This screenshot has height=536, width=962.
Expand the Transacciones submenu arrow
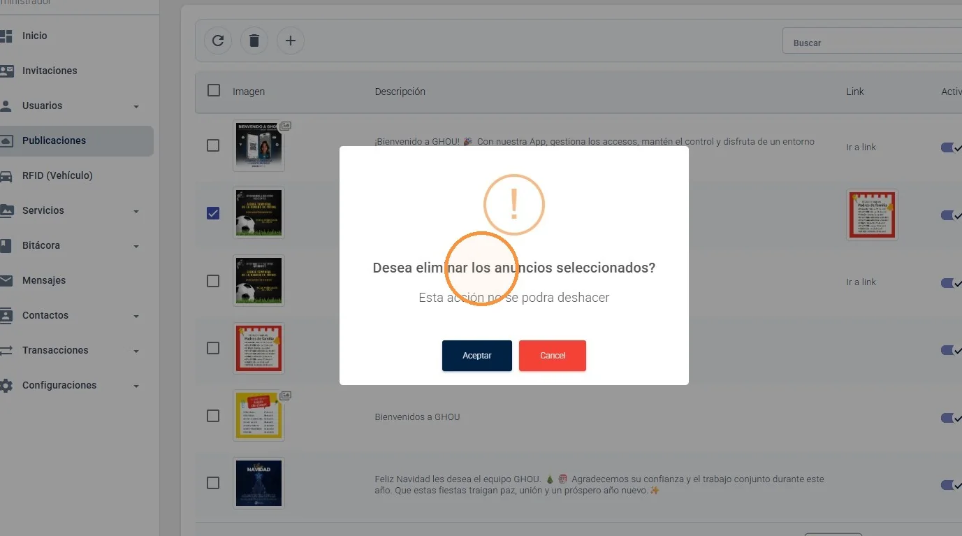136,351
